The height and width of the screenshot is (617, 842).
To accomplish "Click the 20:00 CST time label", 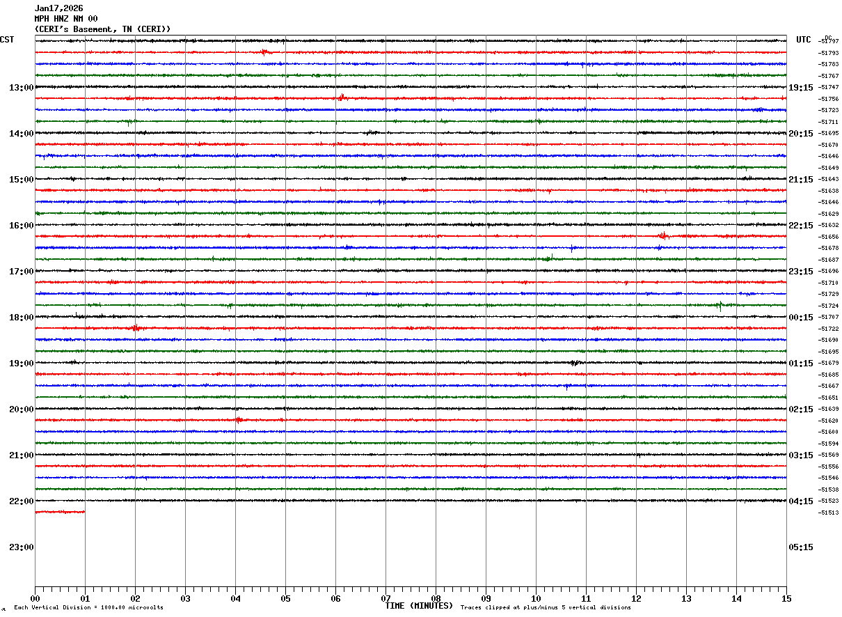I will [22, 409].
